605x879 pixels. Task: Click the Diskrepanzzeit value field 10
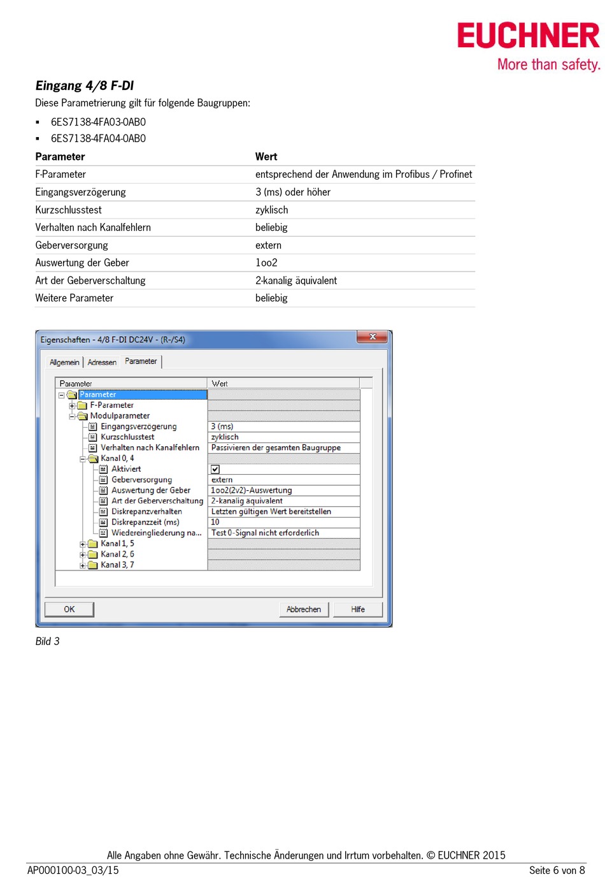coord(284,522)
